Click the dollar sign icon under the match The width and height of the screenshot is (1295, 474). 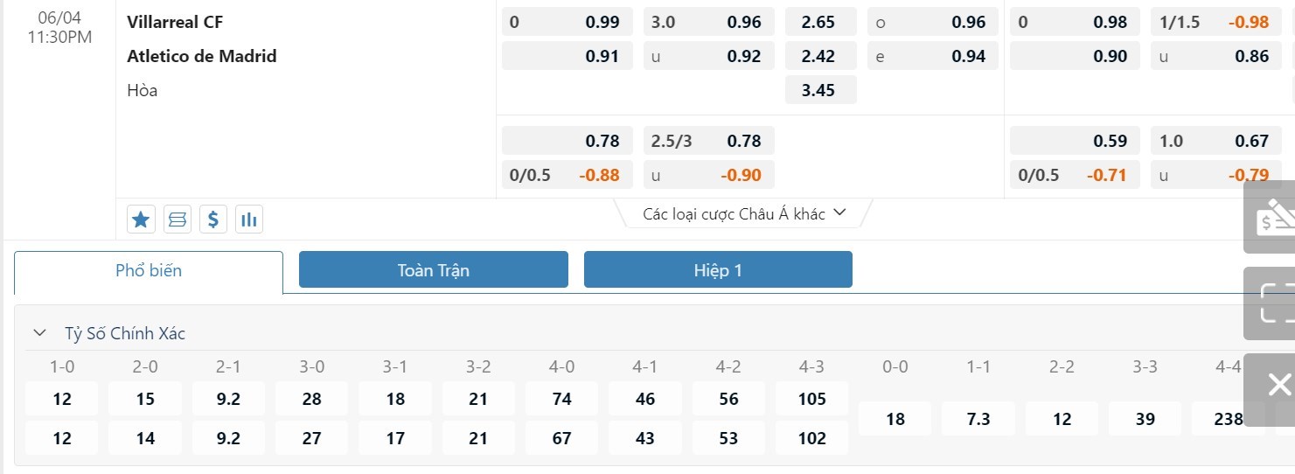pos(213,220)
